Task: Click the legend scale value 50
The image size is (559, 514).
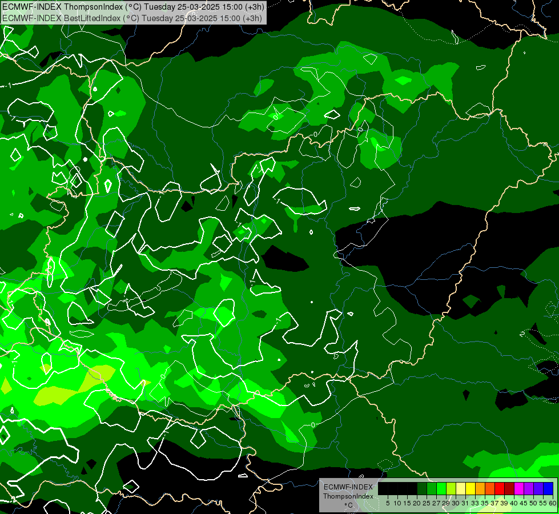Action: tap(534, 503)
